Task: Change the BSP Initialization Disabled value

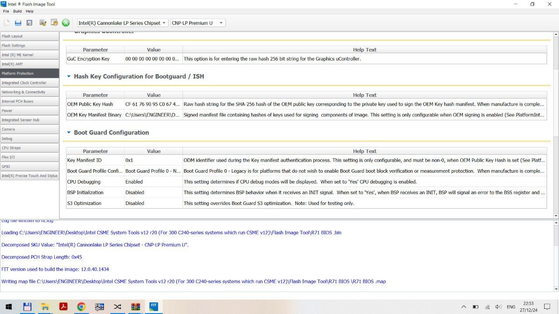Action: click(x=153, y=192)
